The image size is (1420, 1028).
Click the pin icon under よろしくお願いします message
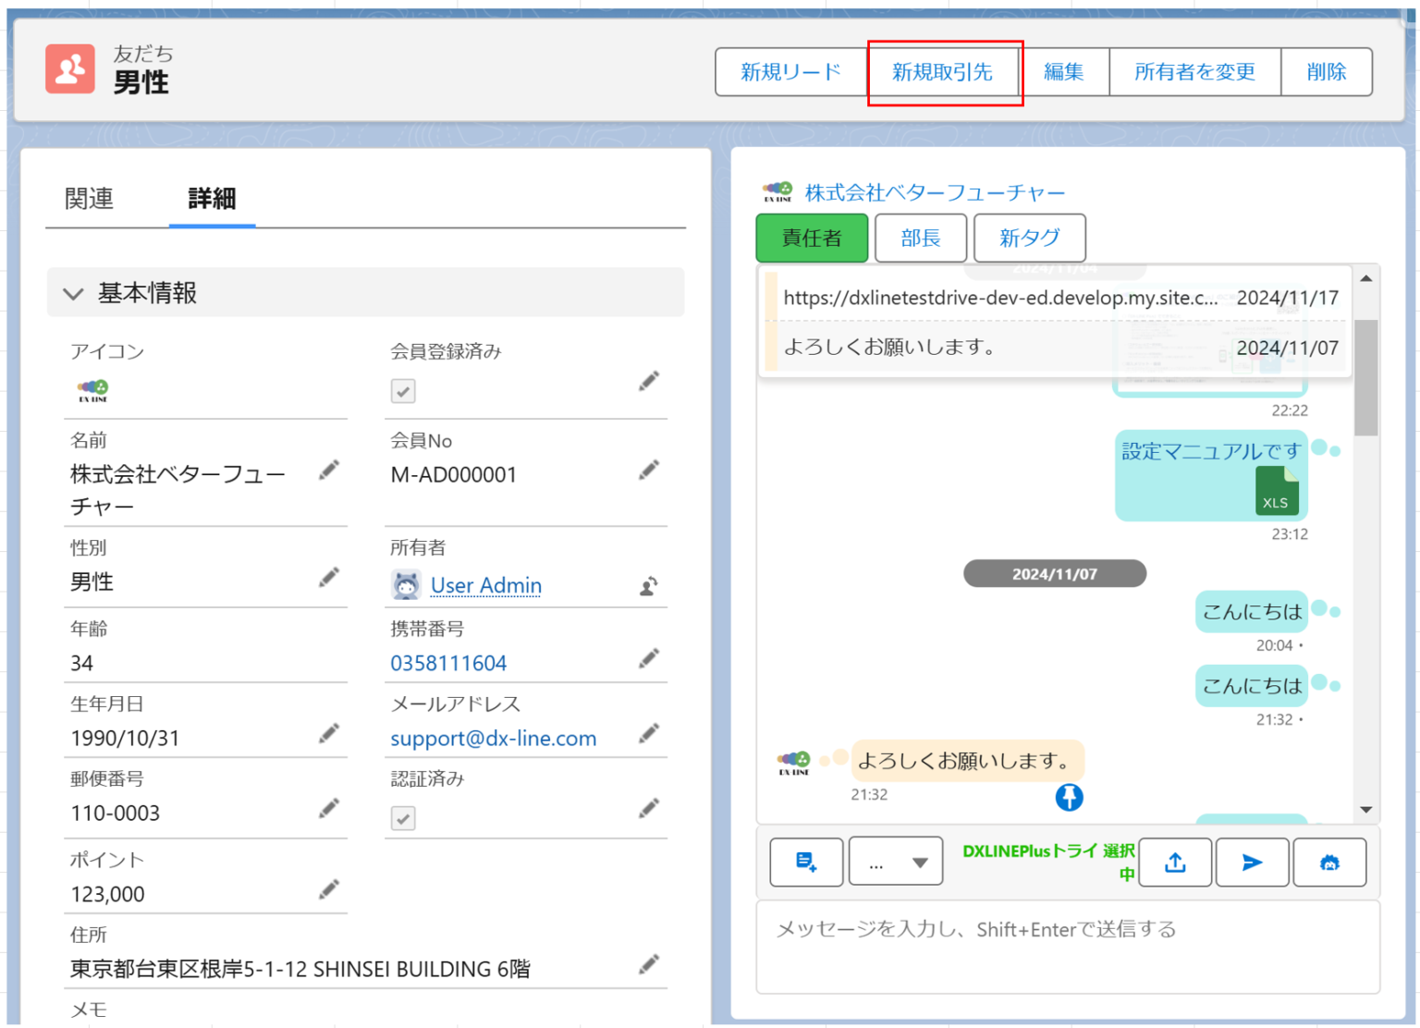[x=1069, y=797]
